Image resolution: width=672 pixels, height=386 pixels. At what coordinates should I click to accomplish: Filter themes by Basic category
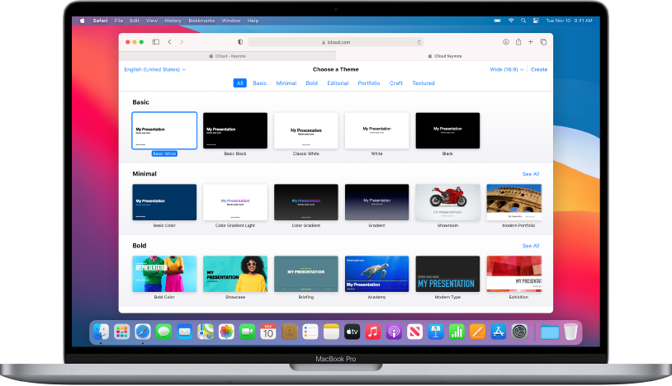pos(260,83)
